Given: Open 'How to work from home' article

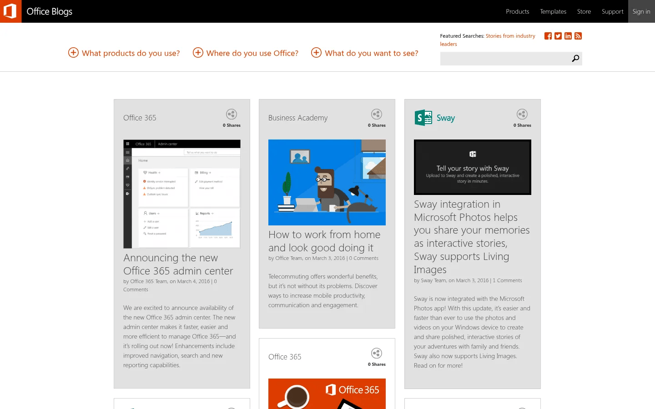Looking at the screenshot, I should (324, 241).
